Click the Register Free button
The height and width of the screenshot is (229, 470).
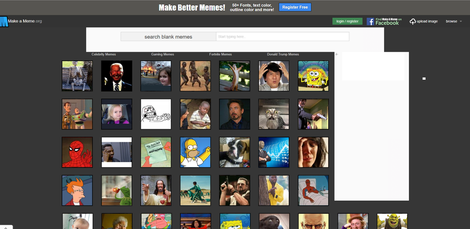click(295, 7)
